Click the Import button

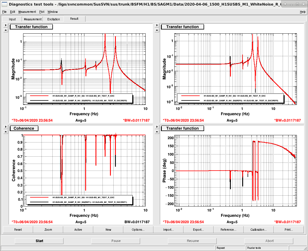pos(168,230)
